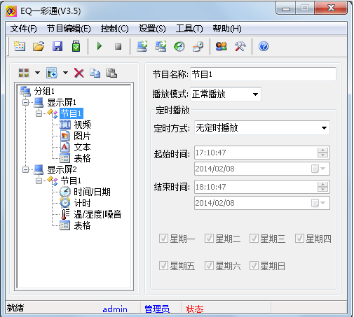Toggle the 星期五 checkbox
354x317 pixels.
click(163, 266)
